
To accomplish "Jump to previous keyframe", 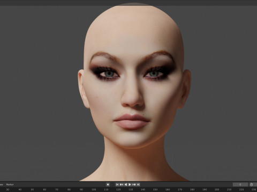I will point(122,185).
